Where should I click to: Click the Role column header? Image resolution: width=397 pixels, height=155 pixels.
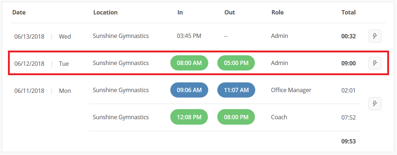pyautogui.click(x=277, y=12)
